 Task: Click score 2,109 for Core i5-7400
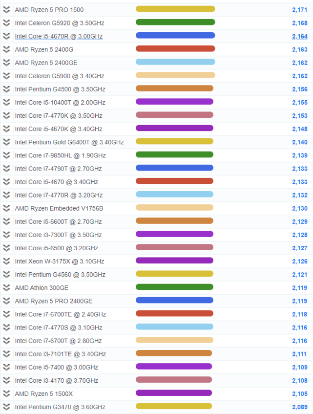click(x=299, y=367)
